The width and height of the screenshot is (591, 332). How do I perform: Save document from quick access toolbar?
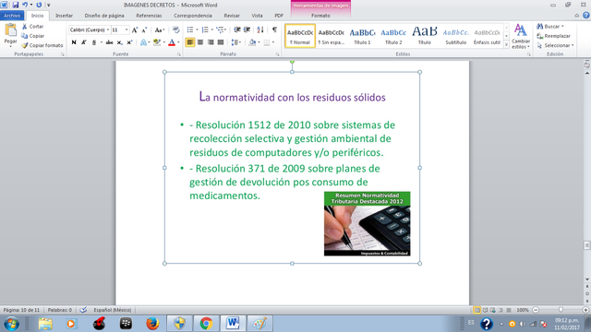[x=16, y=5]
